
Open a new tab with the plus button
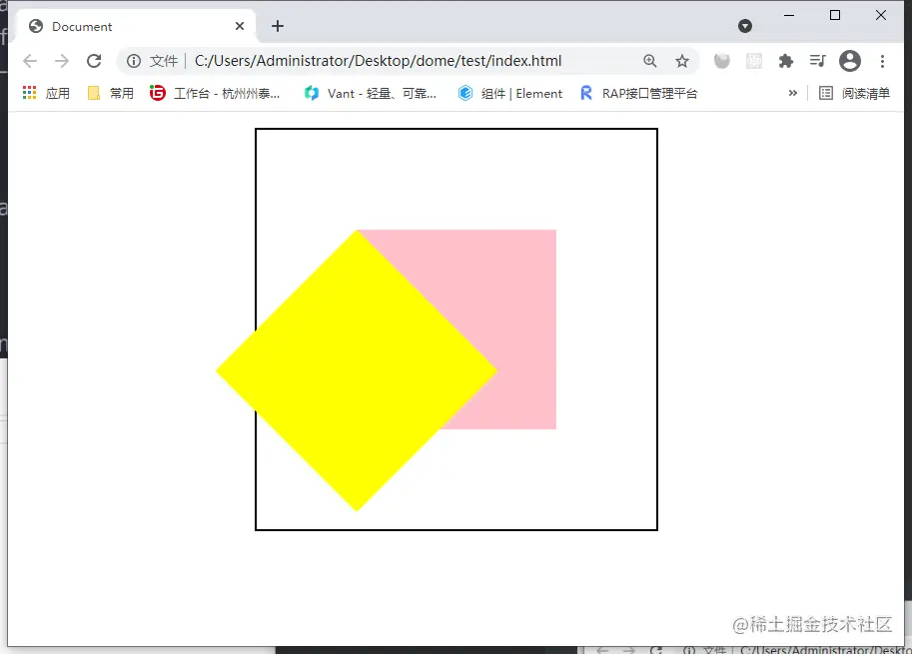point(277,26)
